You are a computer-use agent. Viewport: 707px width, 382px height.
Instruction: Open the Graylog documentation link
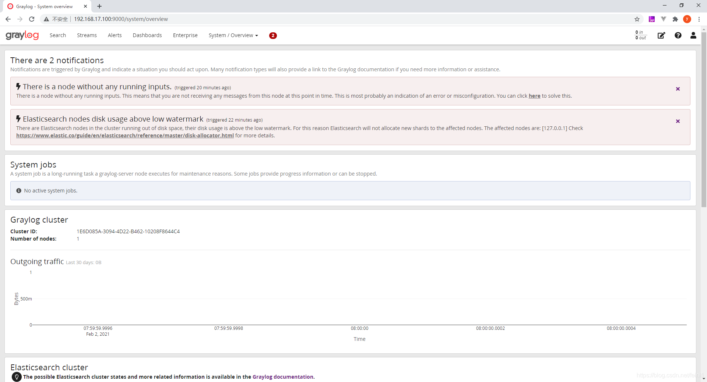coord(283,377)
